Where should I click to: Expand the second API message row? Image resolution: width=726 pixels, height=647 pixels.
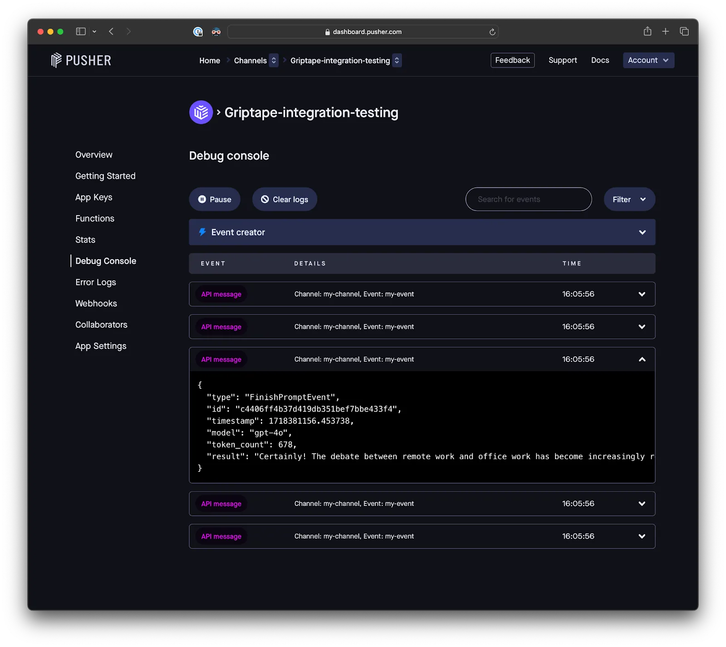pyautogui.click(x=422, y=327)
